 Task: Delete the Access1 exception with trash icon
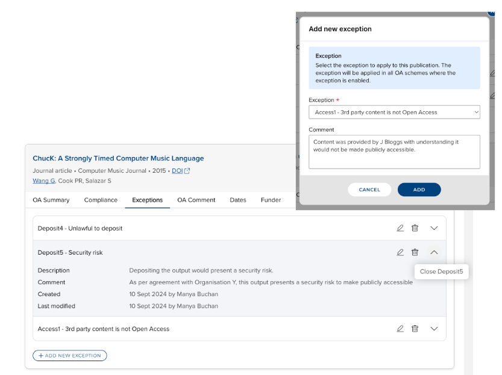click(x=415, y=329)
